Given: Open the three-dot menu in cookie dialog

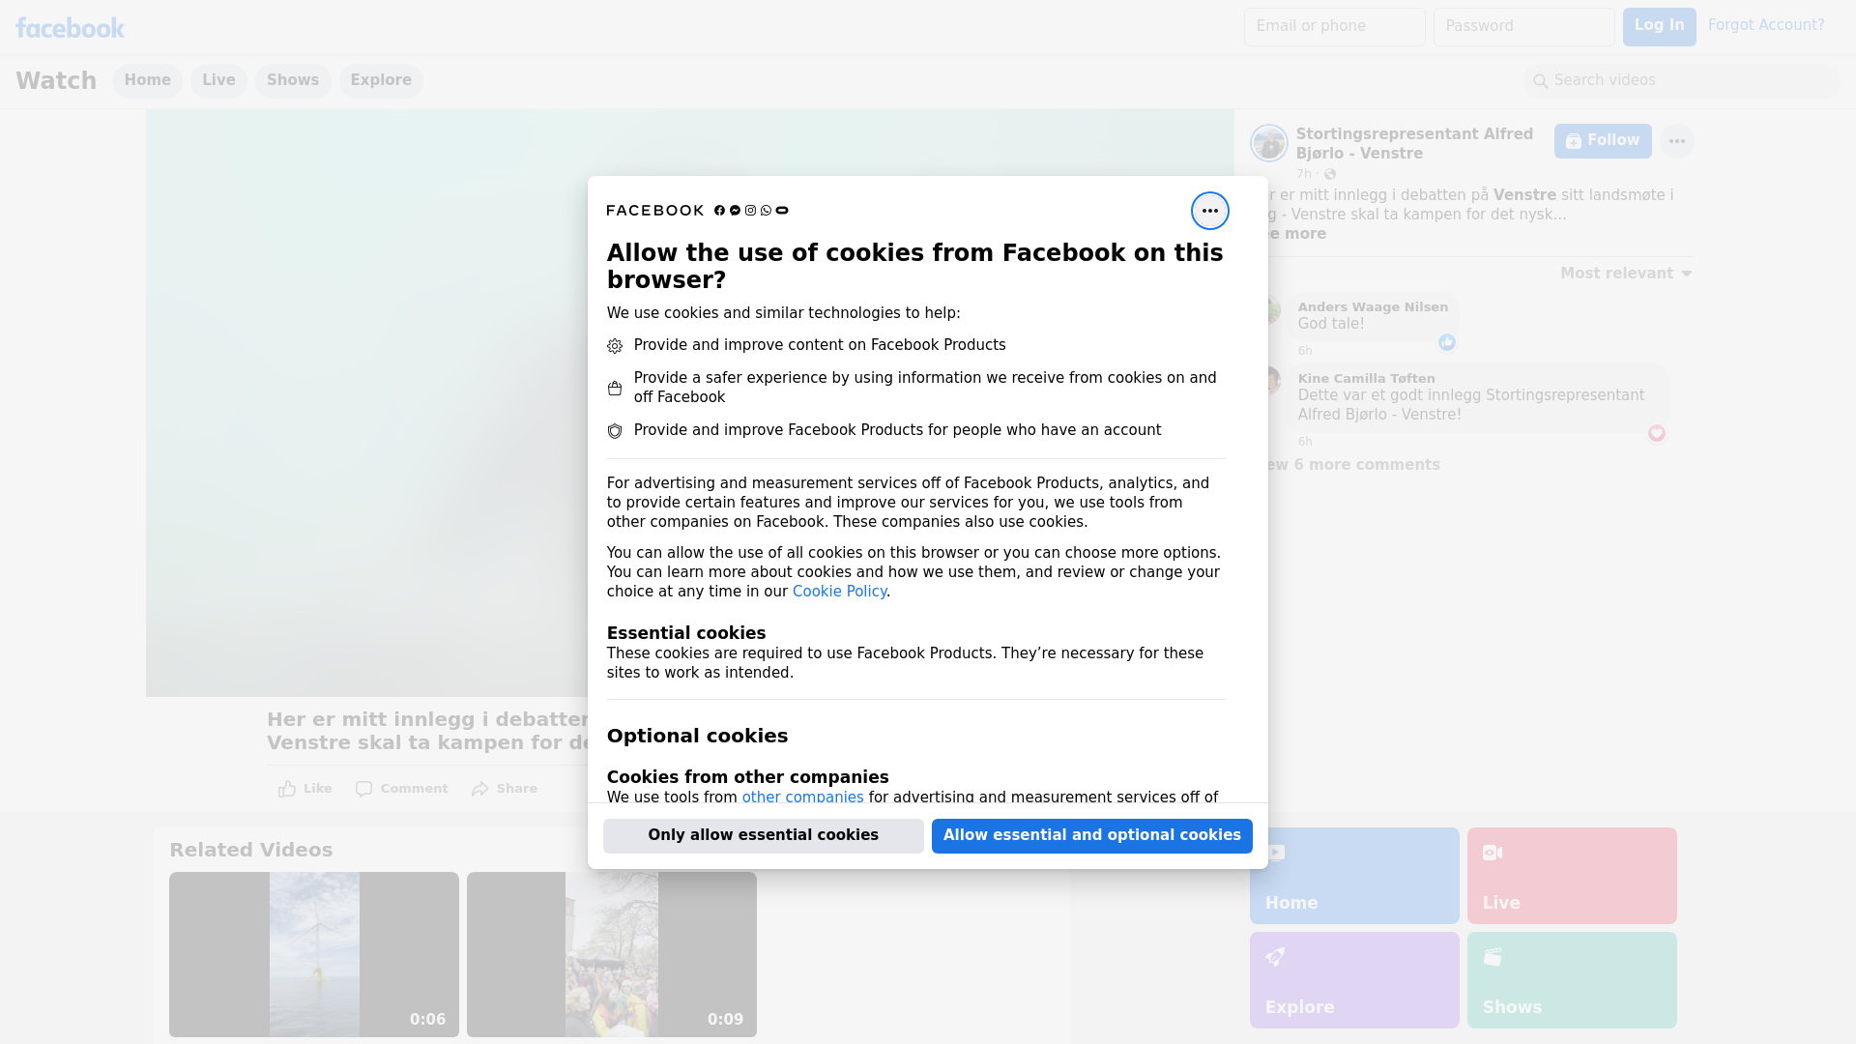Looking at the screenshot, I should coord(1209,211).
